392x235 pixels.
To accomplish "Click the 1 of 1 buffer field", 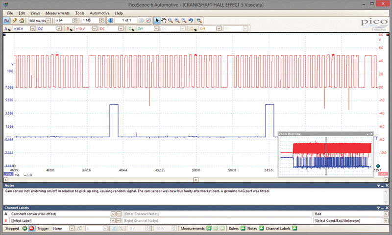I will click(126, 21).
